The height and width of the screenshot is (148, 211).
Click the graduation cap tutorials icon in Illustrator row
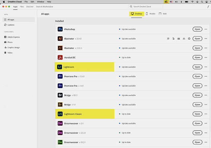pyautogui.click(x=168, y=39)
